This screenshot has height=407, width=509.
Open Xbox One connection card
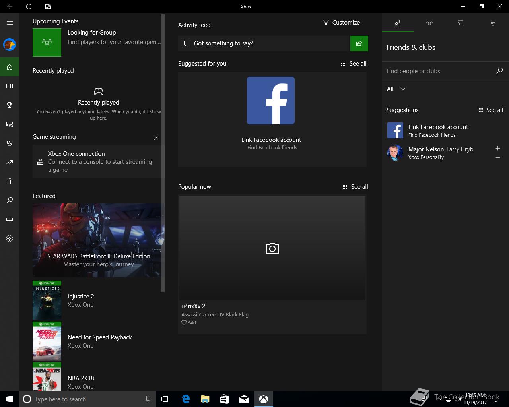[x=97, y=162]
